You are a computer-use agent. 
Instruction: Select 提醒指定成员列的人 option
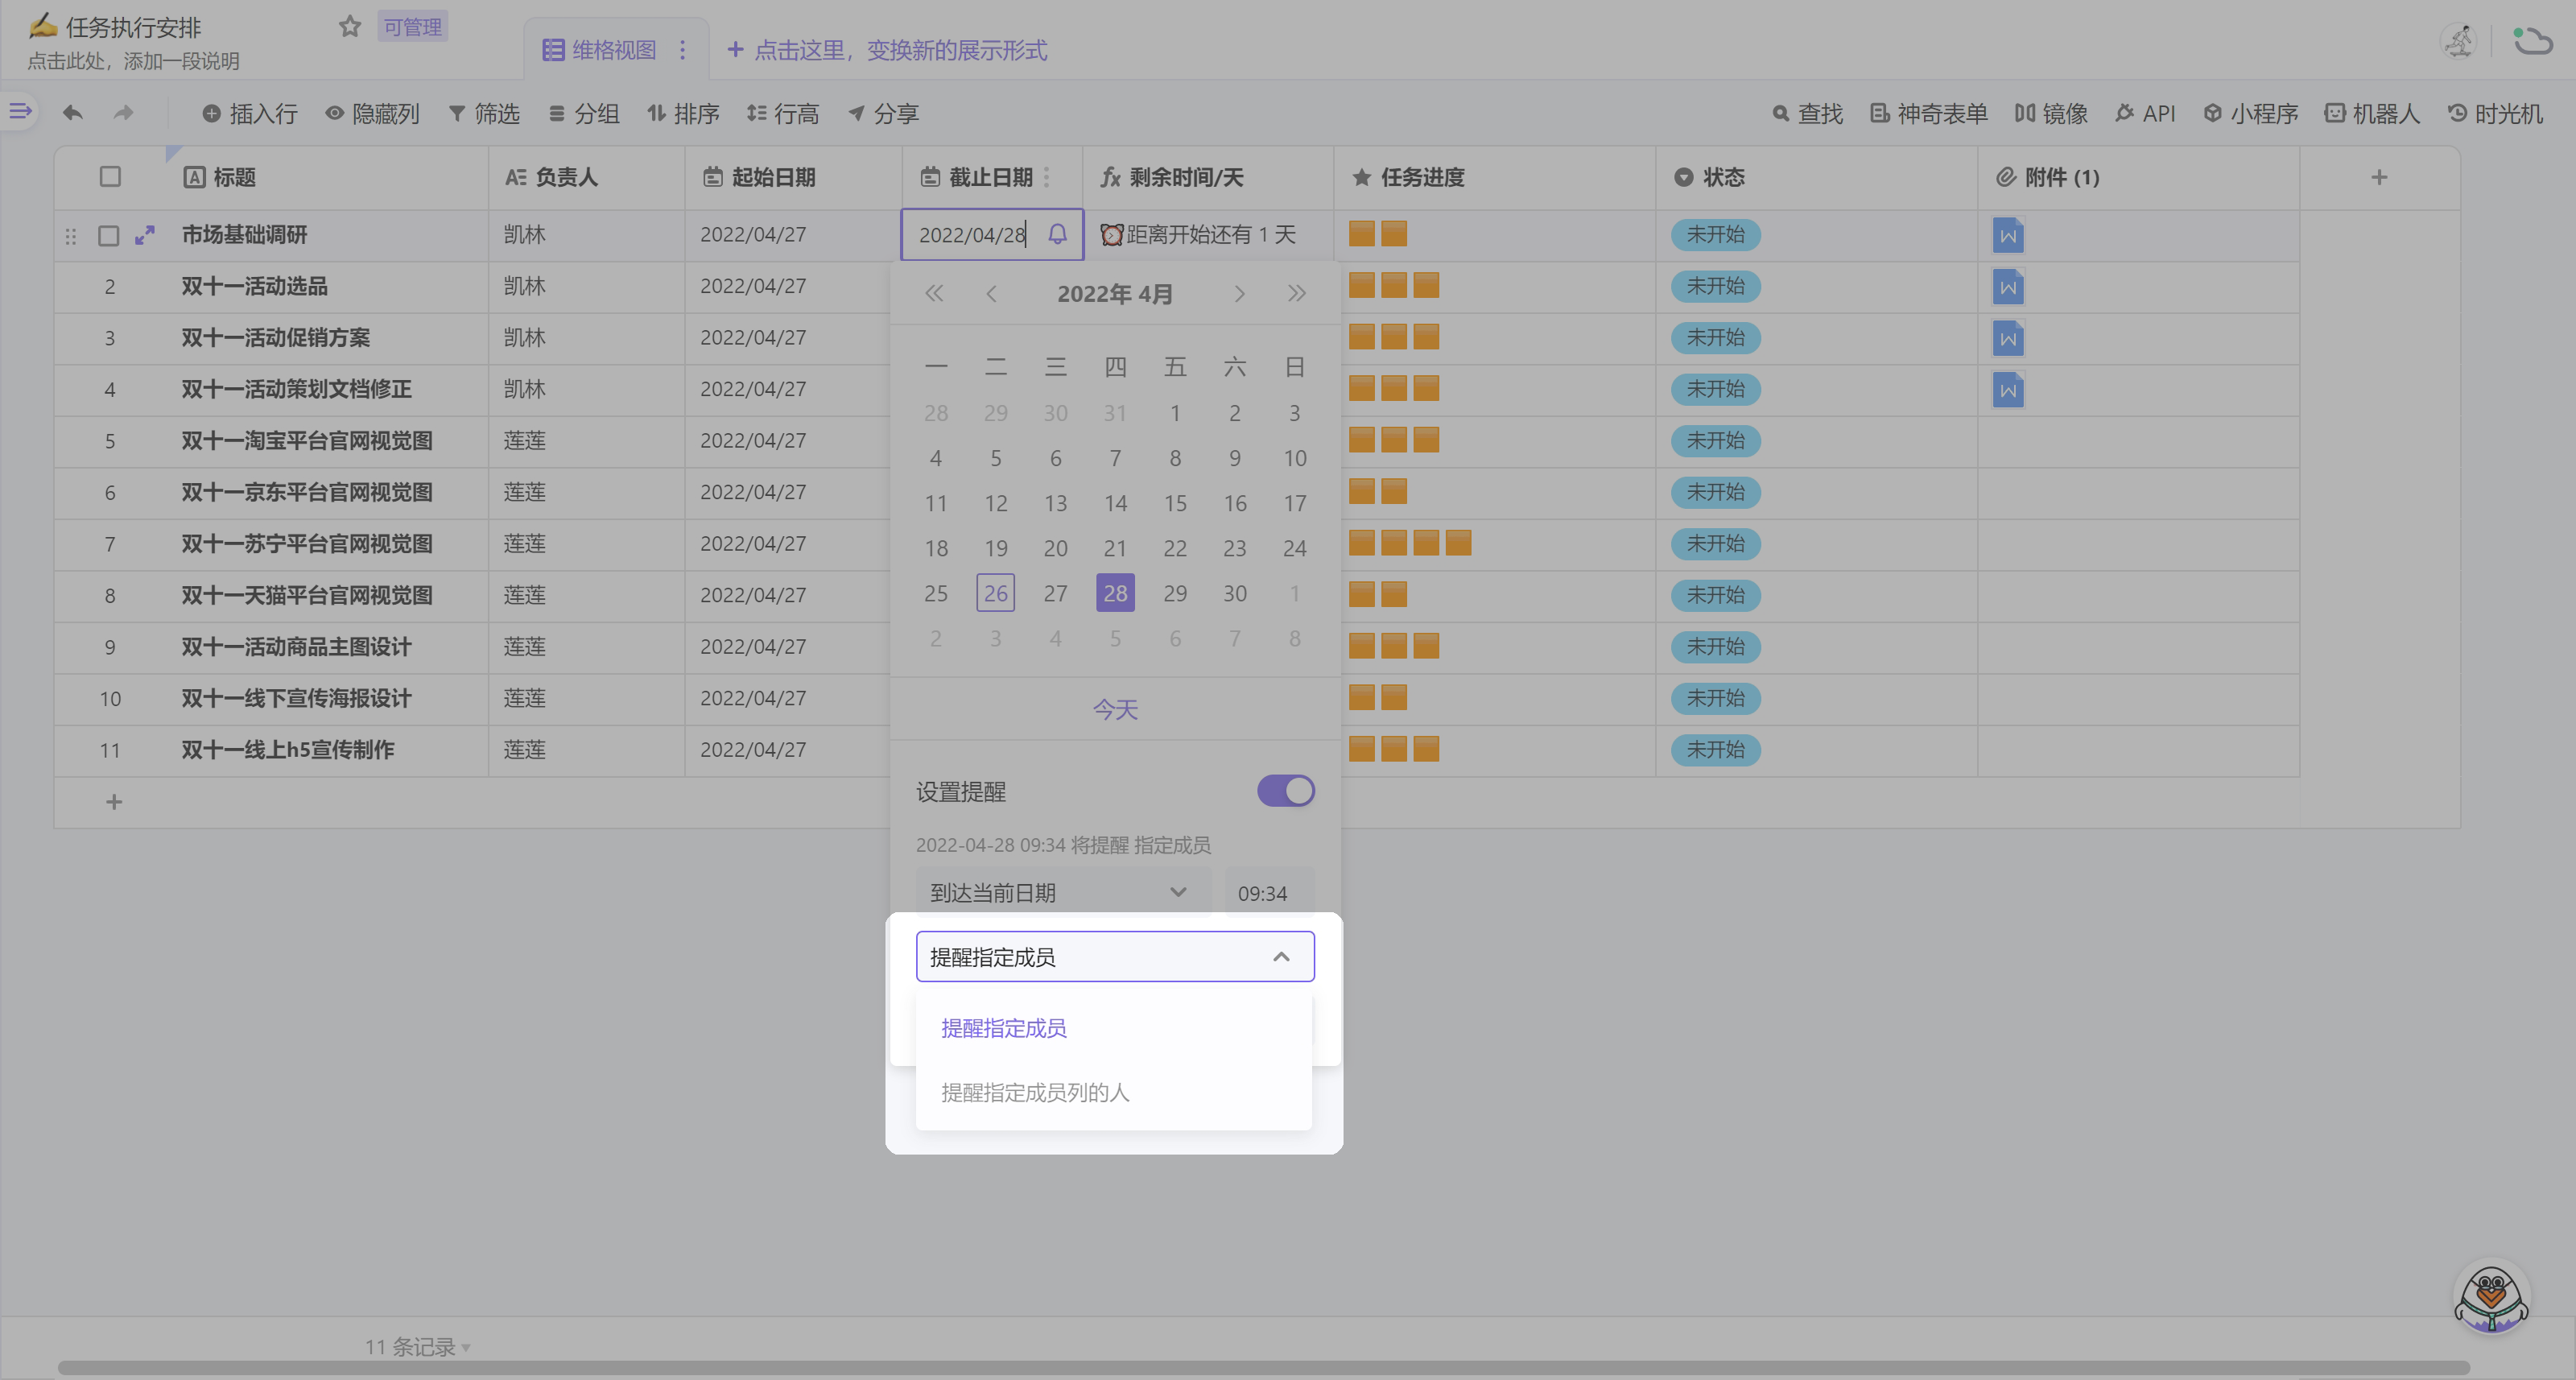click(x=1035, y=1092)
